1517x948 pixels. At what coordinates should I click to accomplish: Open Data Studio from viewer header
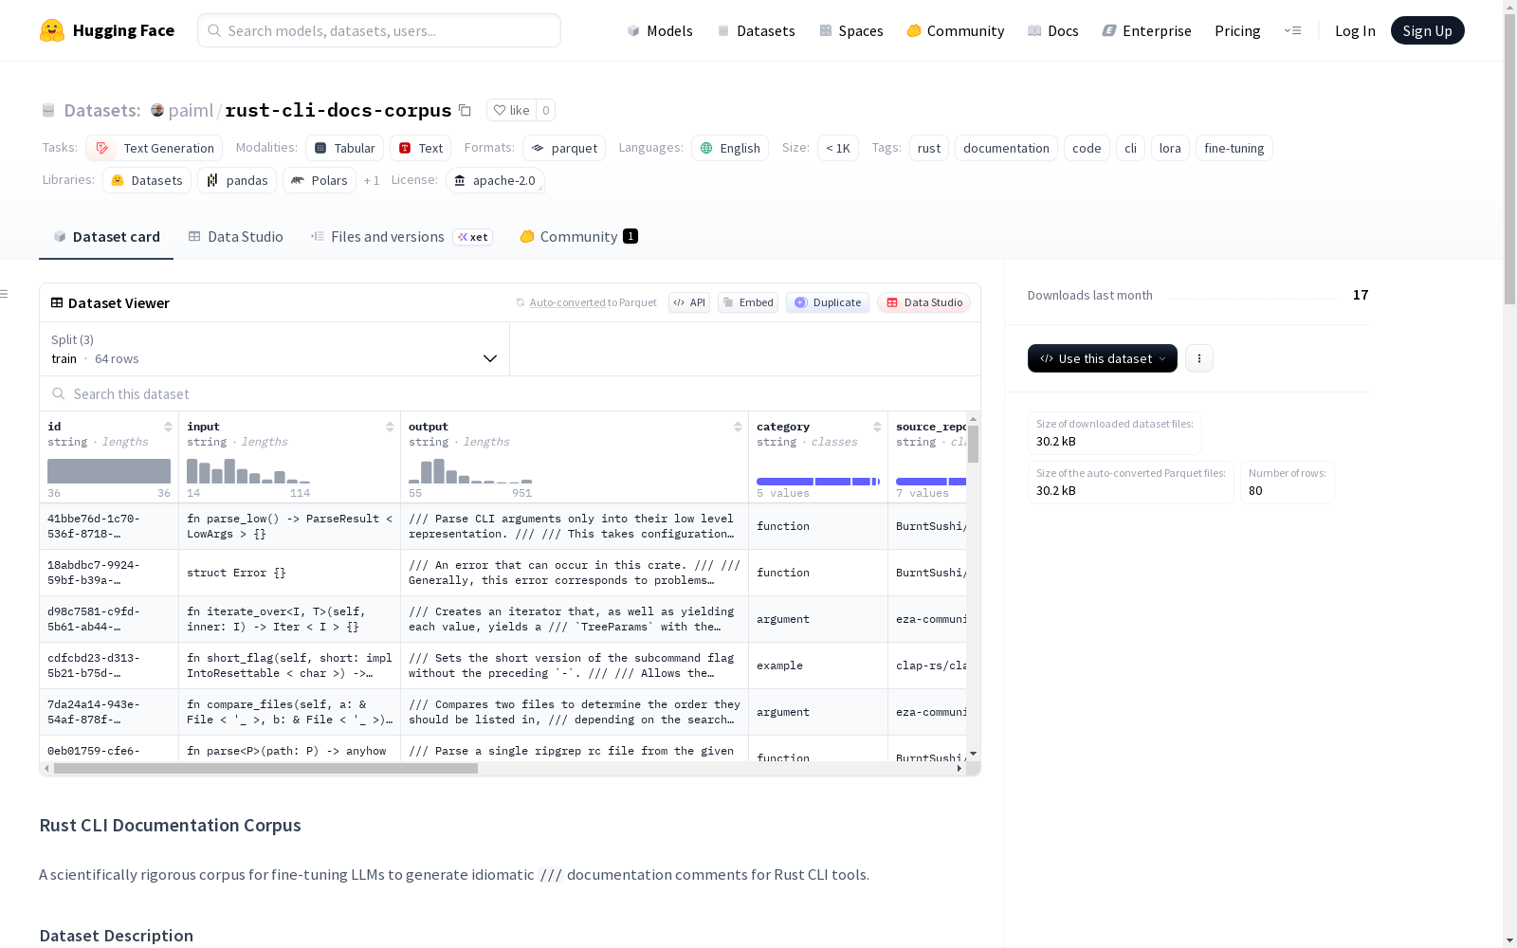click(923, 302)
